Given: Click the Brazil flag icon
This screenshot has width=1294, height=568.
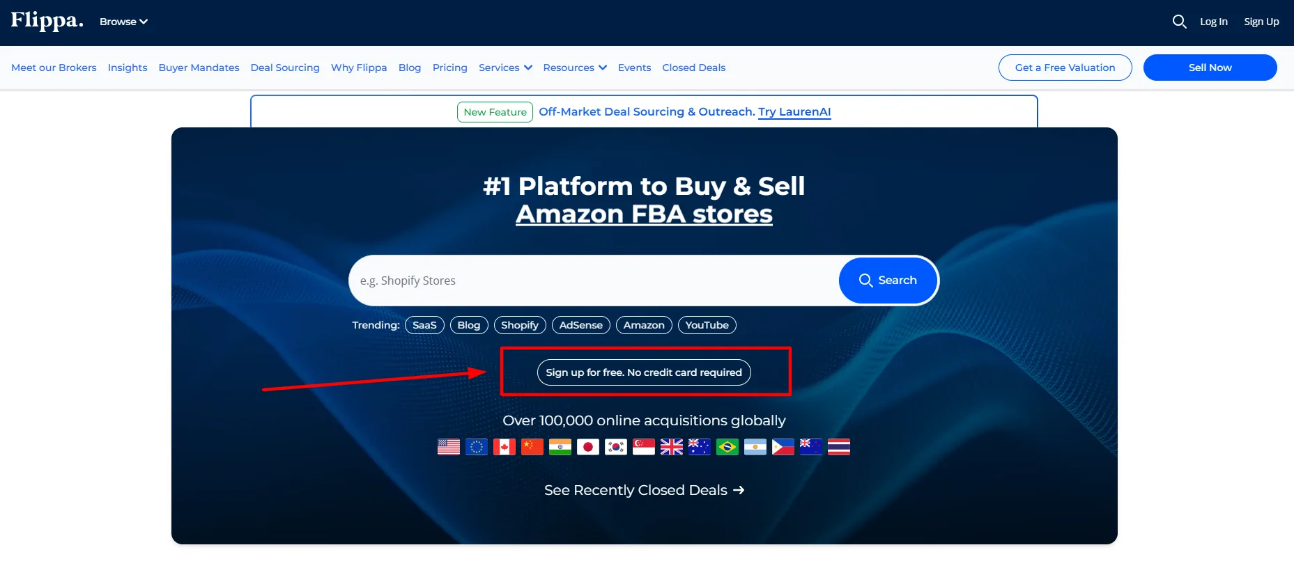Looking at the screenshot, I should 727,447.
